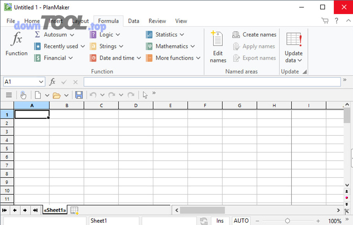Open the hamburger menu icon
353x225 pixels.
coord(9,95)
